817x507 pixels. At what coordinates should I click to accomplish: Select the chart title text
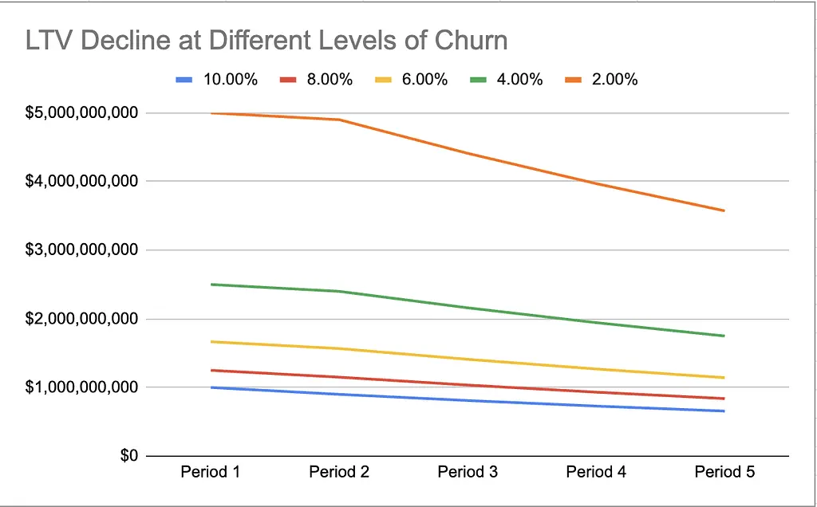266,40
